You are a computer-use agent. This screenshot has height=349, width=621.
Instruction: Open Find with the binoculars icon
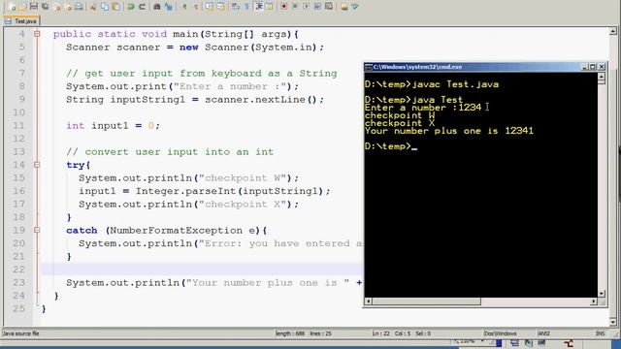click(x=157, y=7)
